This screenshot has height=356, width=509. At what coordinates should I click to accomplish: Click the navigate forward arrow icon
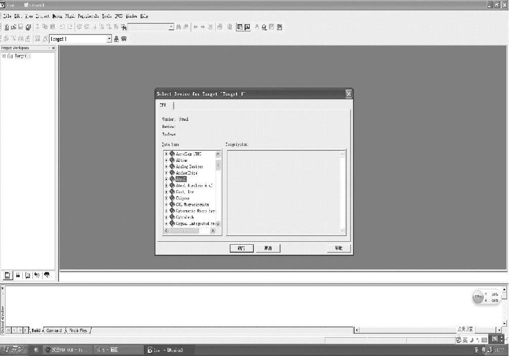203,27
